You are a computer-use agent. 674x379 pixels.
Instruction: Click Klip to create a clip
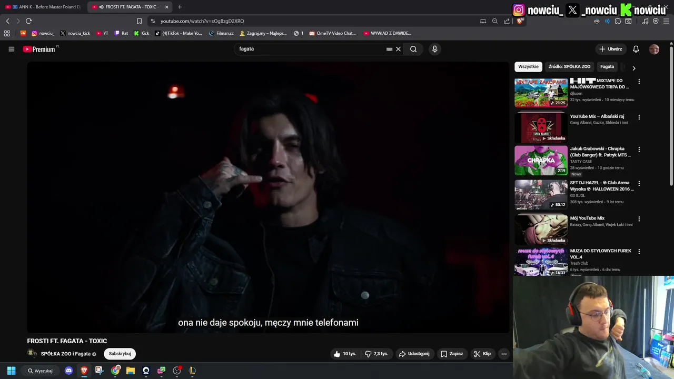pos(482,354)
